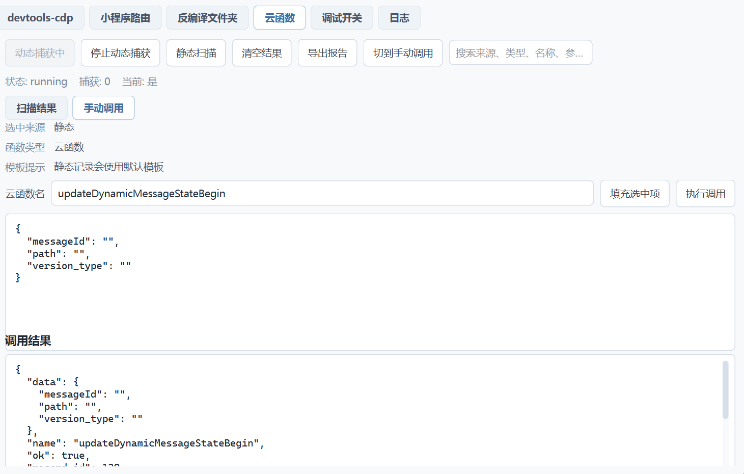This screenshot has width=744, height=474.
Task: Click inside the JSON parameters text area
Action: click(x=370, y=282)
